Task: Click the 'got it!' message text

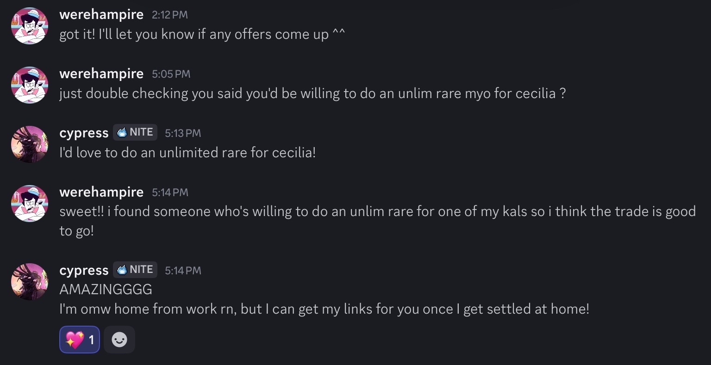Action: (202, 34)
